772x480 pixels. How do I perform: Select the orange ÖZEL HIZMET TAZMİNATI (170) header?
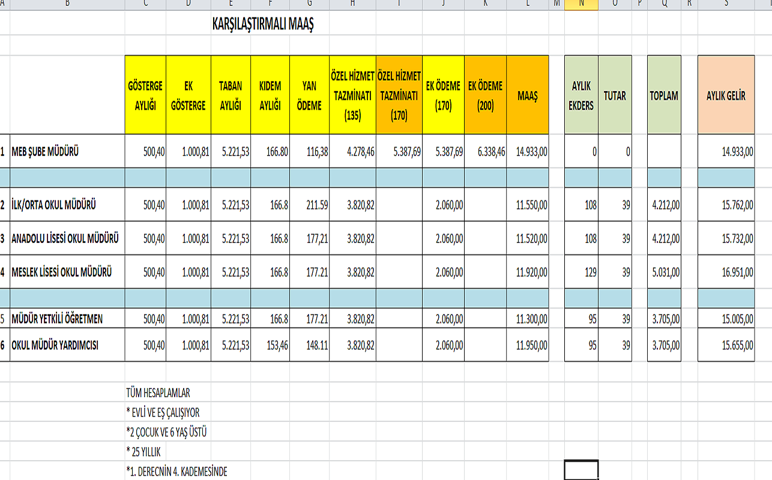399,95
